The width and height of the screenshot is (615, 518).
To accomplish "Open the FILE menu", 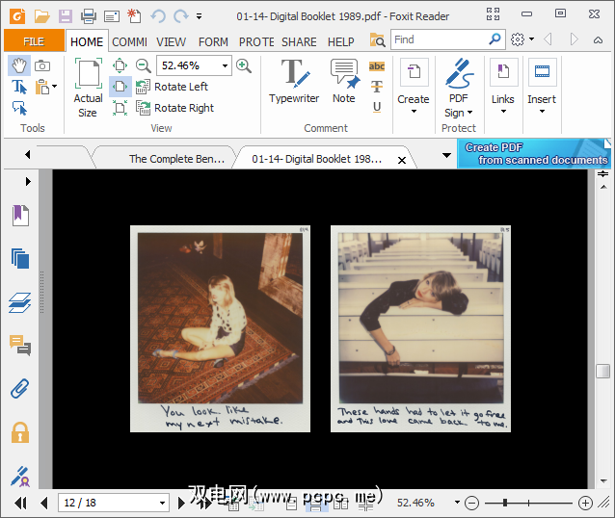I will tap(34, 41).
